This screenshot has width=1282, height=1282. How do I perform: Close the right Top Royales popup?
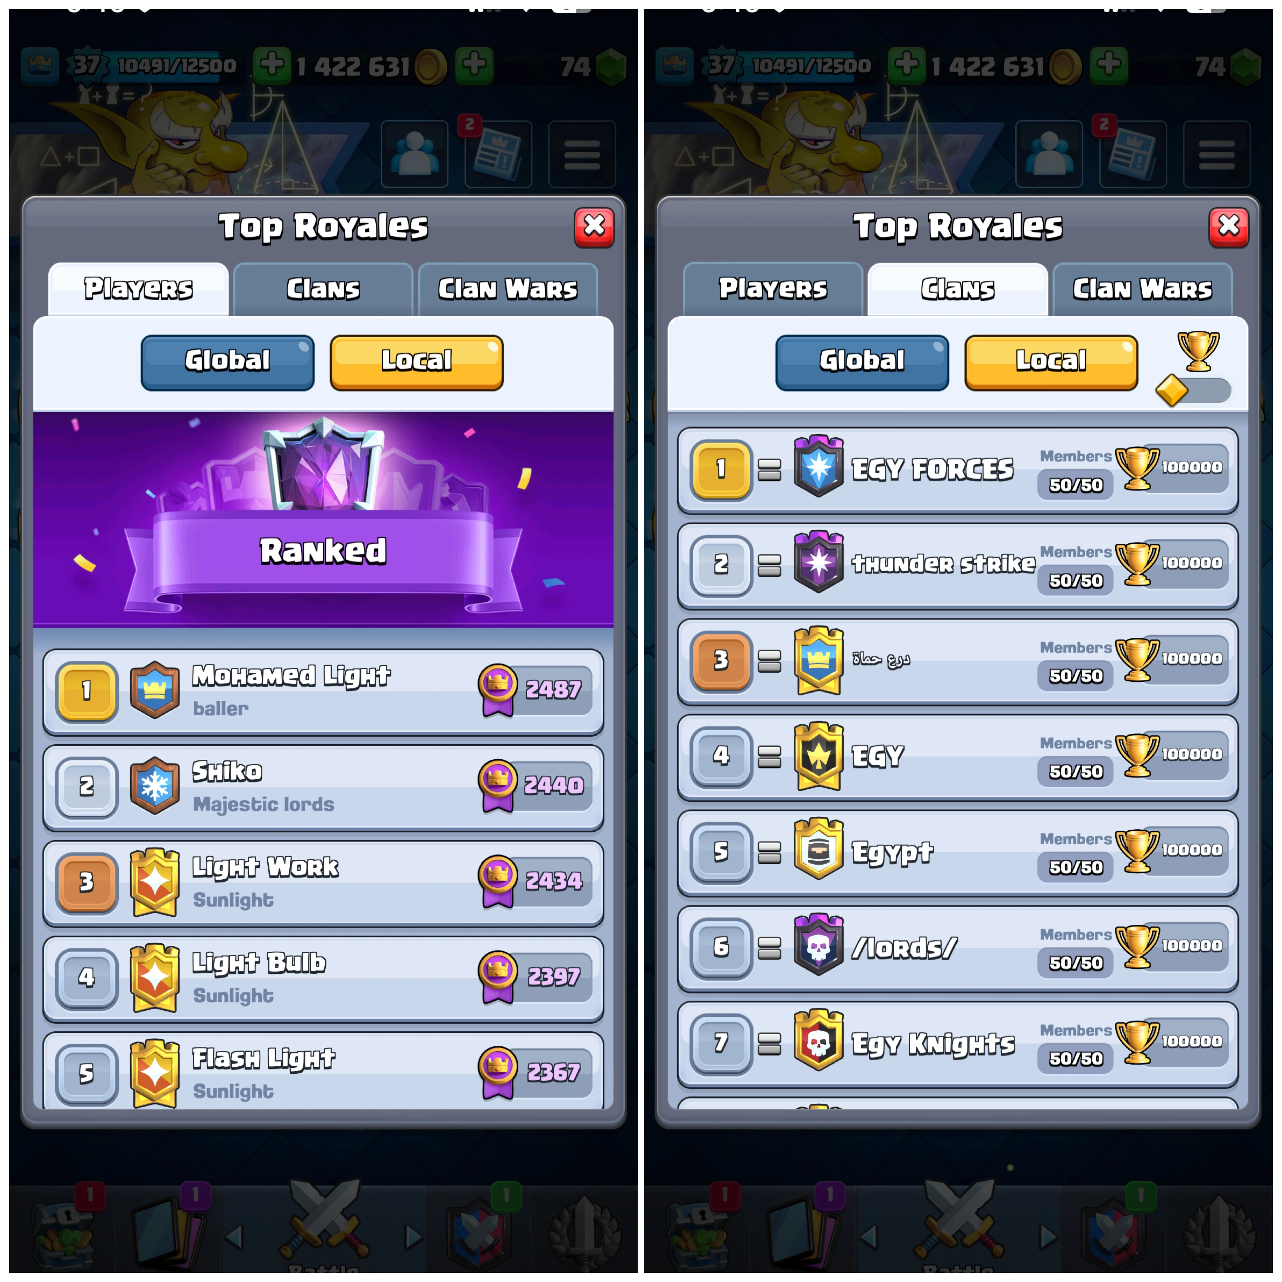(1228, 227)
